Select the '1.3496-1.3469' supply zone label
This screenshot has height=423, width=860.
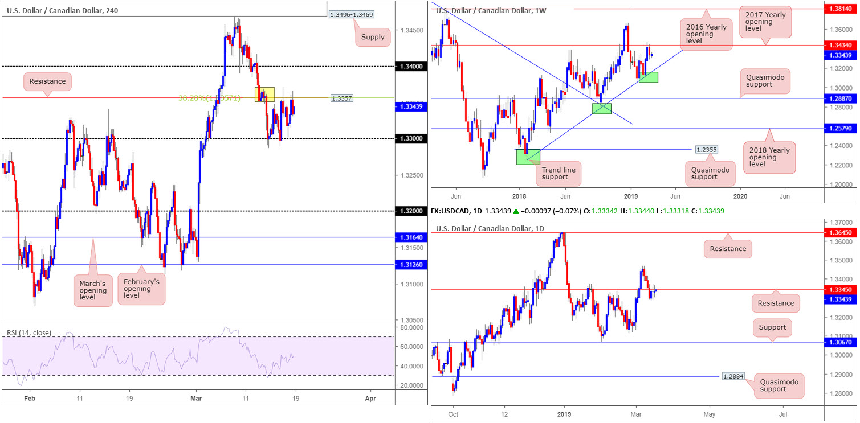352,14
